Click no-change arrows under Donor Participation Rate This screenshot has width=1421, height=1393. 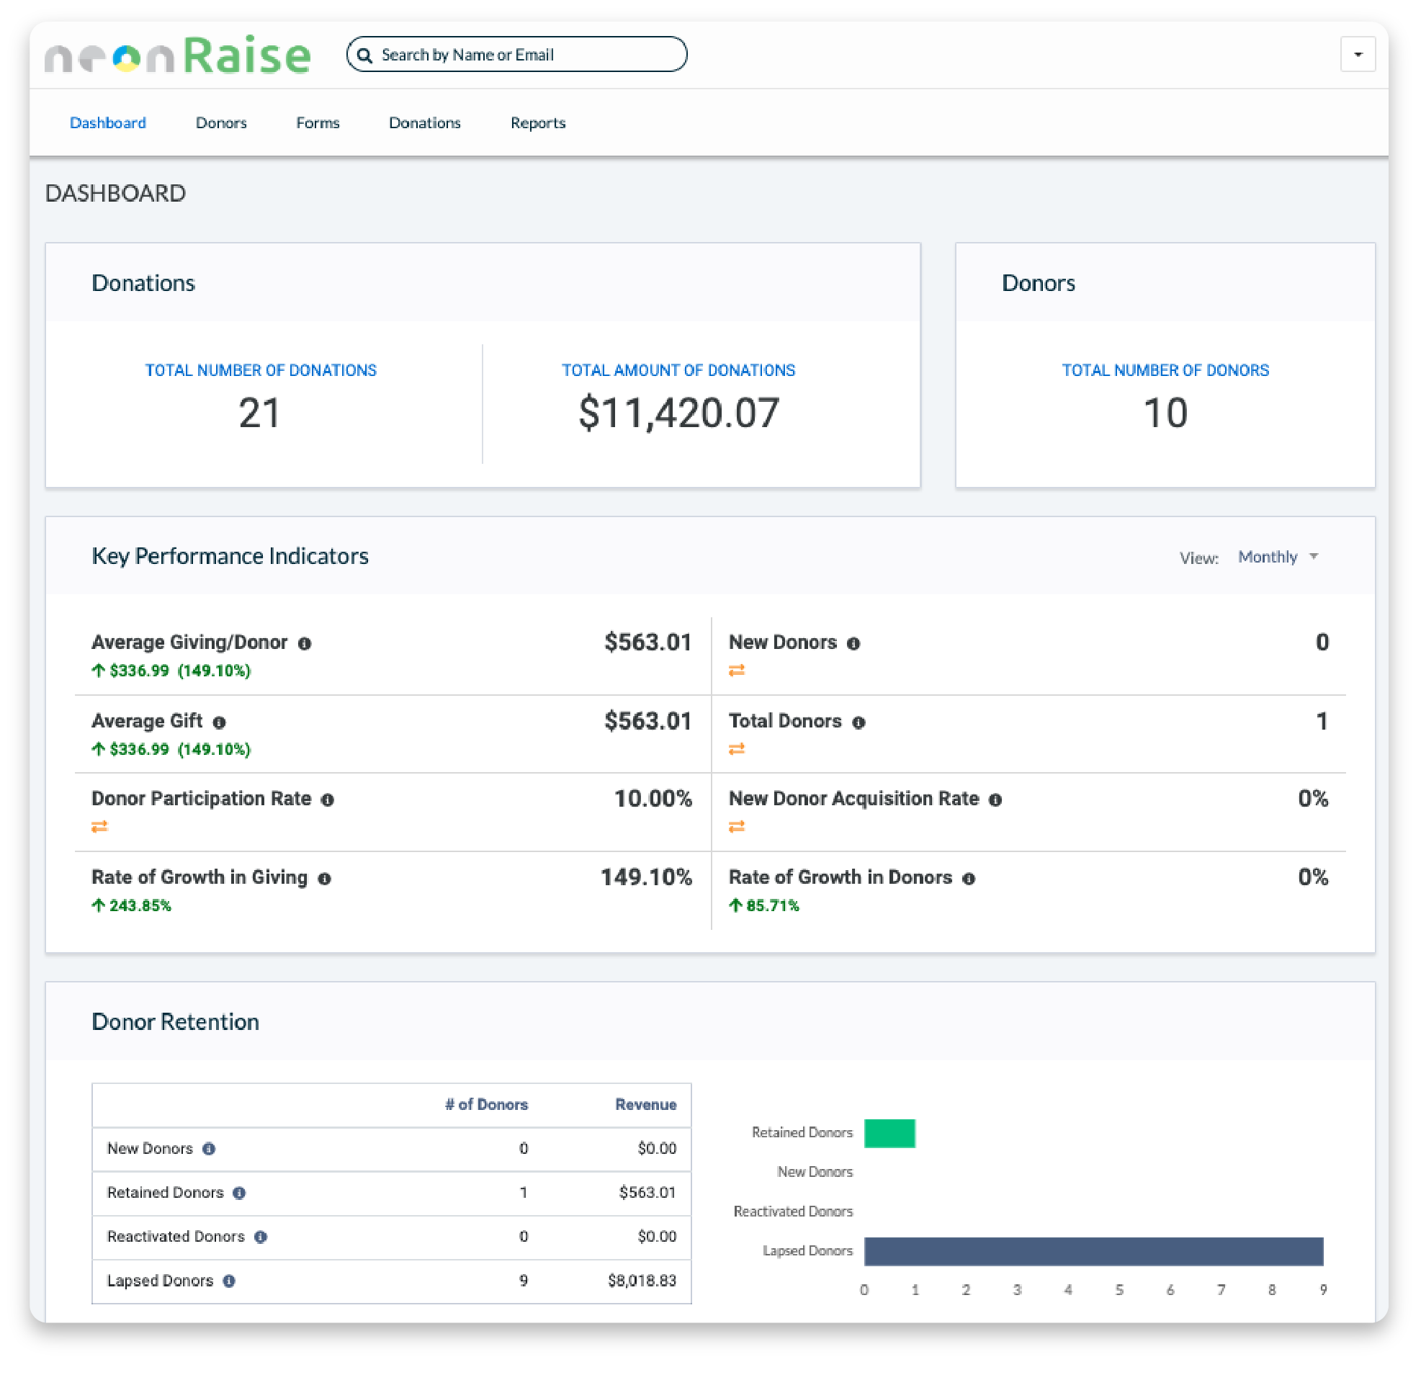click(99, 826)
